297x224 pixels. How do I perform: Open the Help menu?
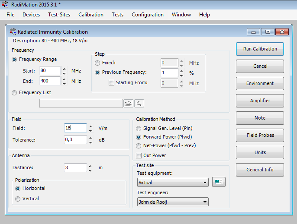click(x=204, y=15)
